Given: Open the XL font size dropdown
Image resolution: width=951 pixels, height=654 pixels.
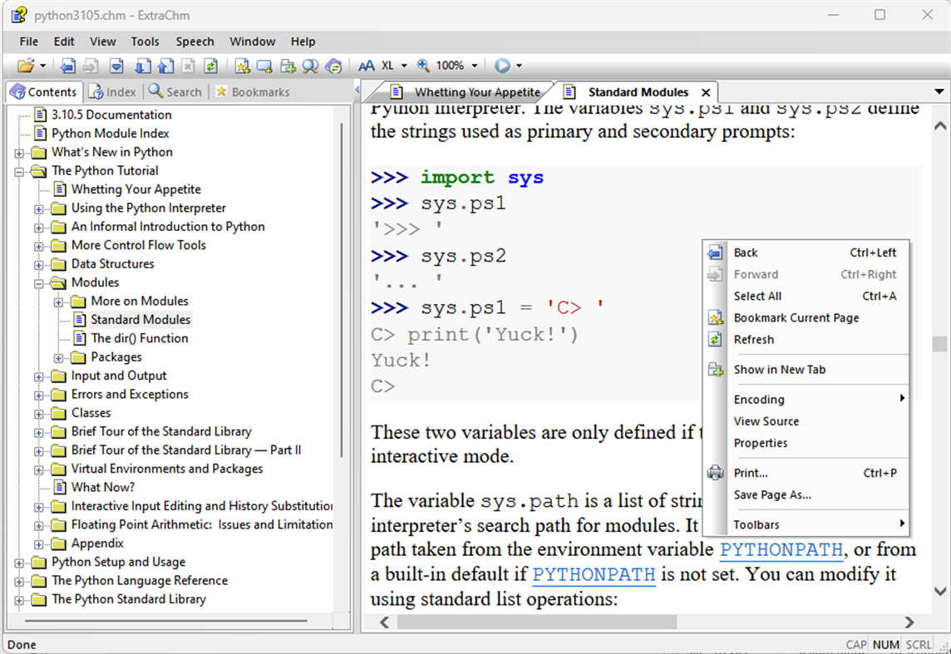Looking at the screenshot, I should (404, 66).
